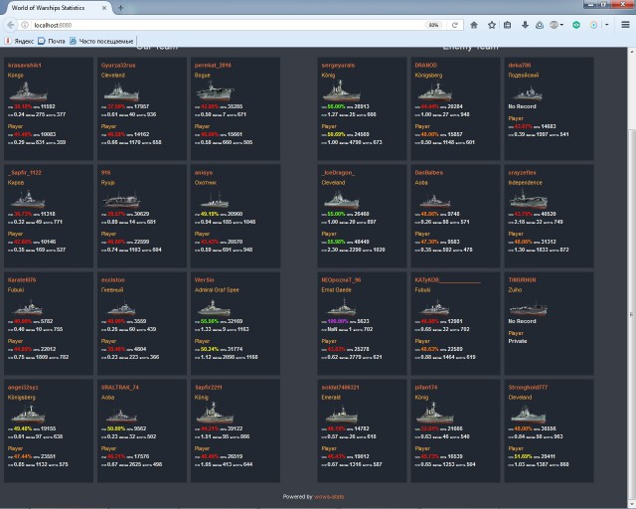The width and height of the screenshot is (636, 509).
Task: Expand dropdown arrow after light-blue extension icon
Action: 607,25
